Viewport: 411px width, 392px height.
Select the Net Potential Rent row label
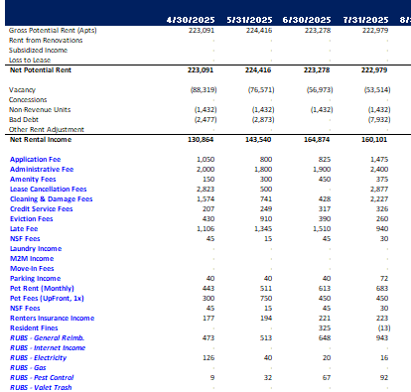click(41, 70)
